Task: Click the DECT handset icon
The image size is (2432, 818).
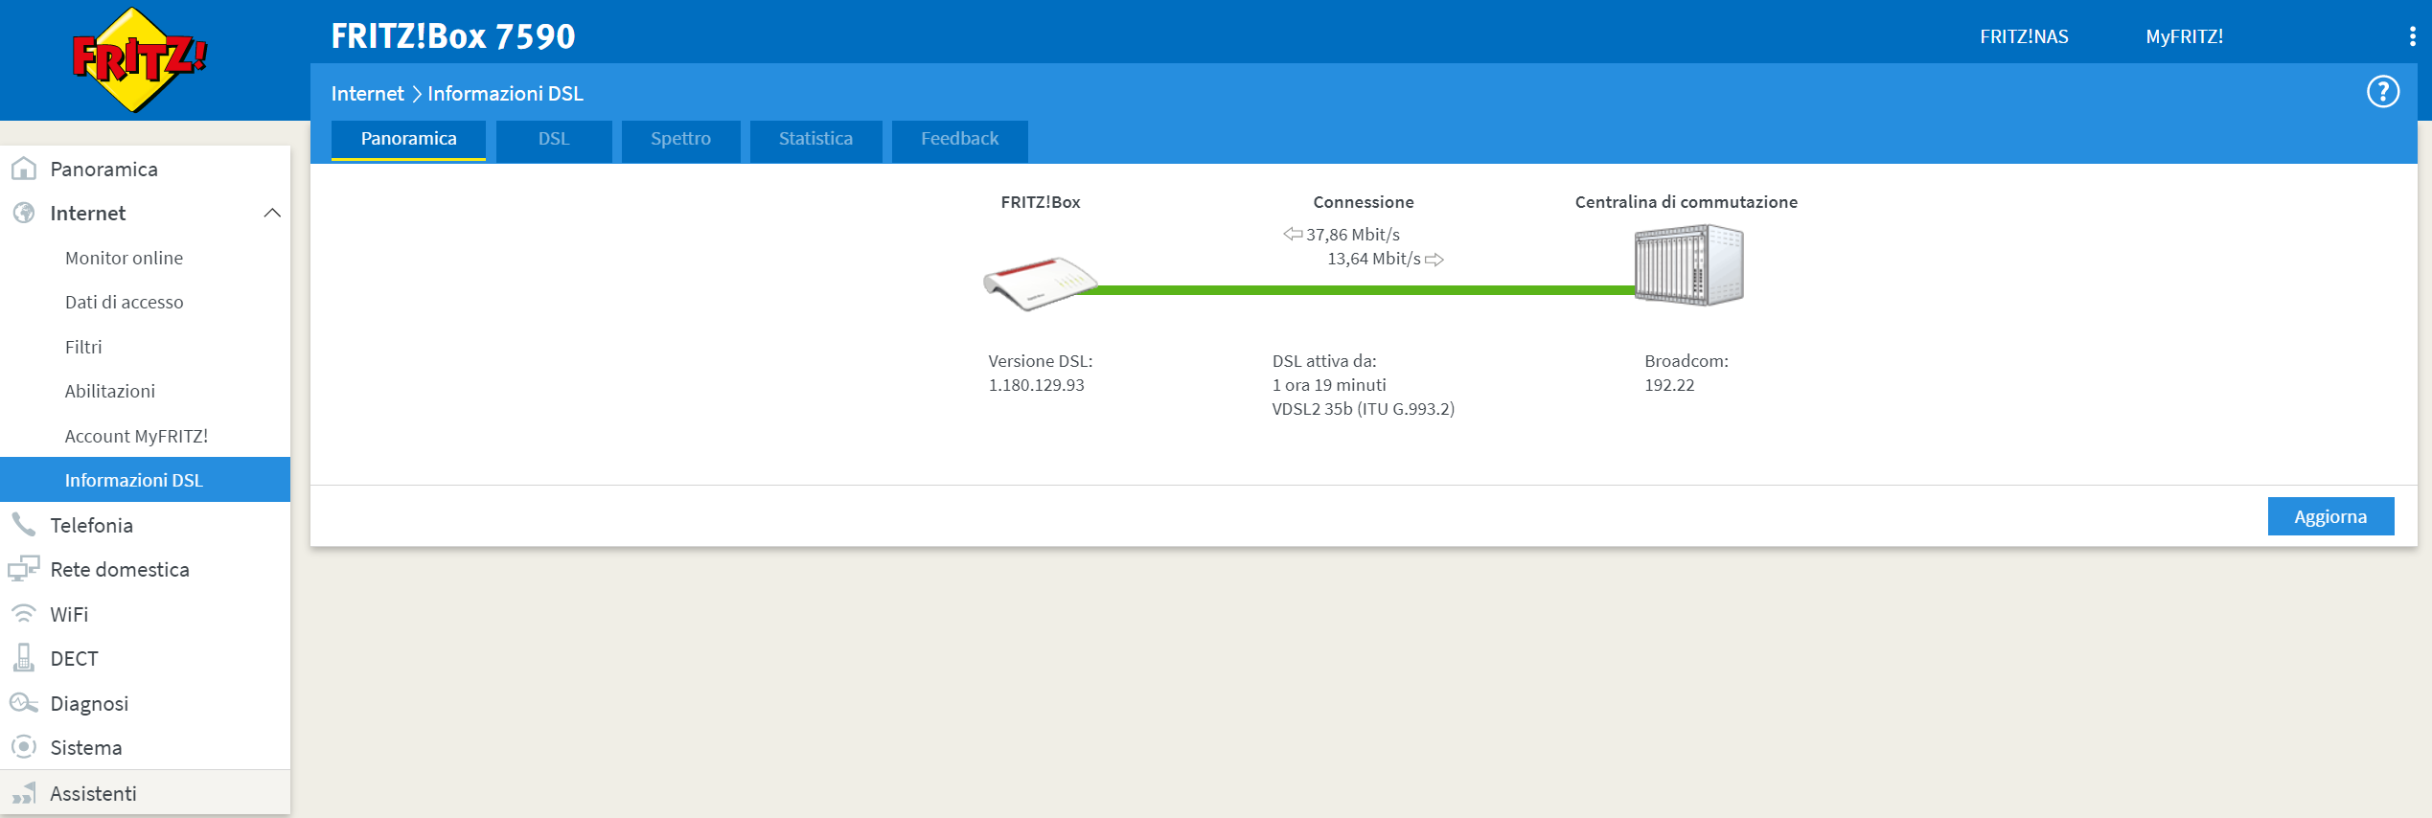Action: click(24, 658)
